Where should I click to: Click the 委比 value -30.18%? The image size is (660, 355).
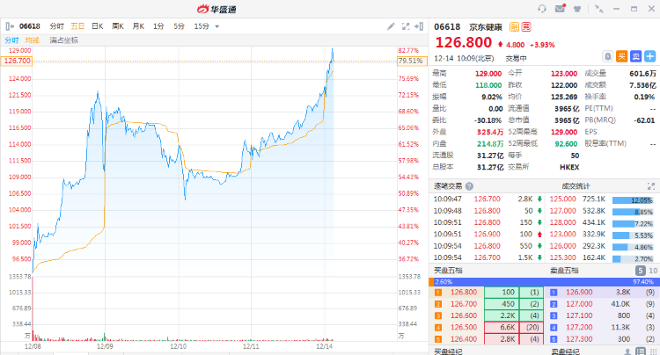(x=488, y=120)
